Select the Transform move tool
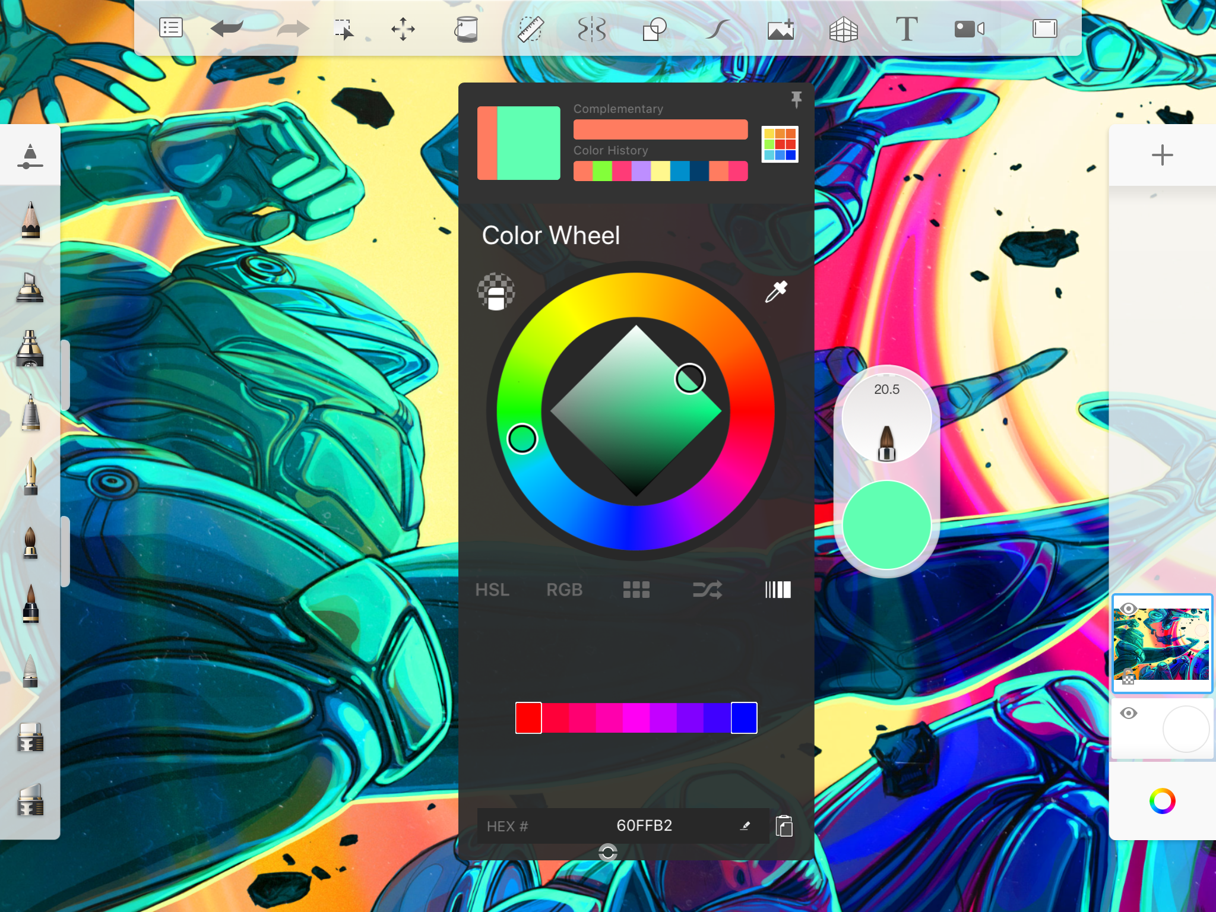Viewport: 1216px width, 912px height. click(403, 28)
